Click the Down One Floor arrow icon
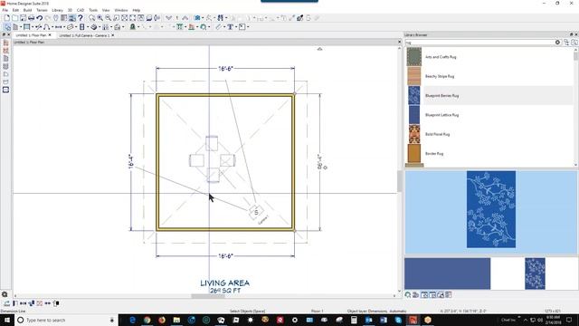579x326 pixels. pos(169,18)
